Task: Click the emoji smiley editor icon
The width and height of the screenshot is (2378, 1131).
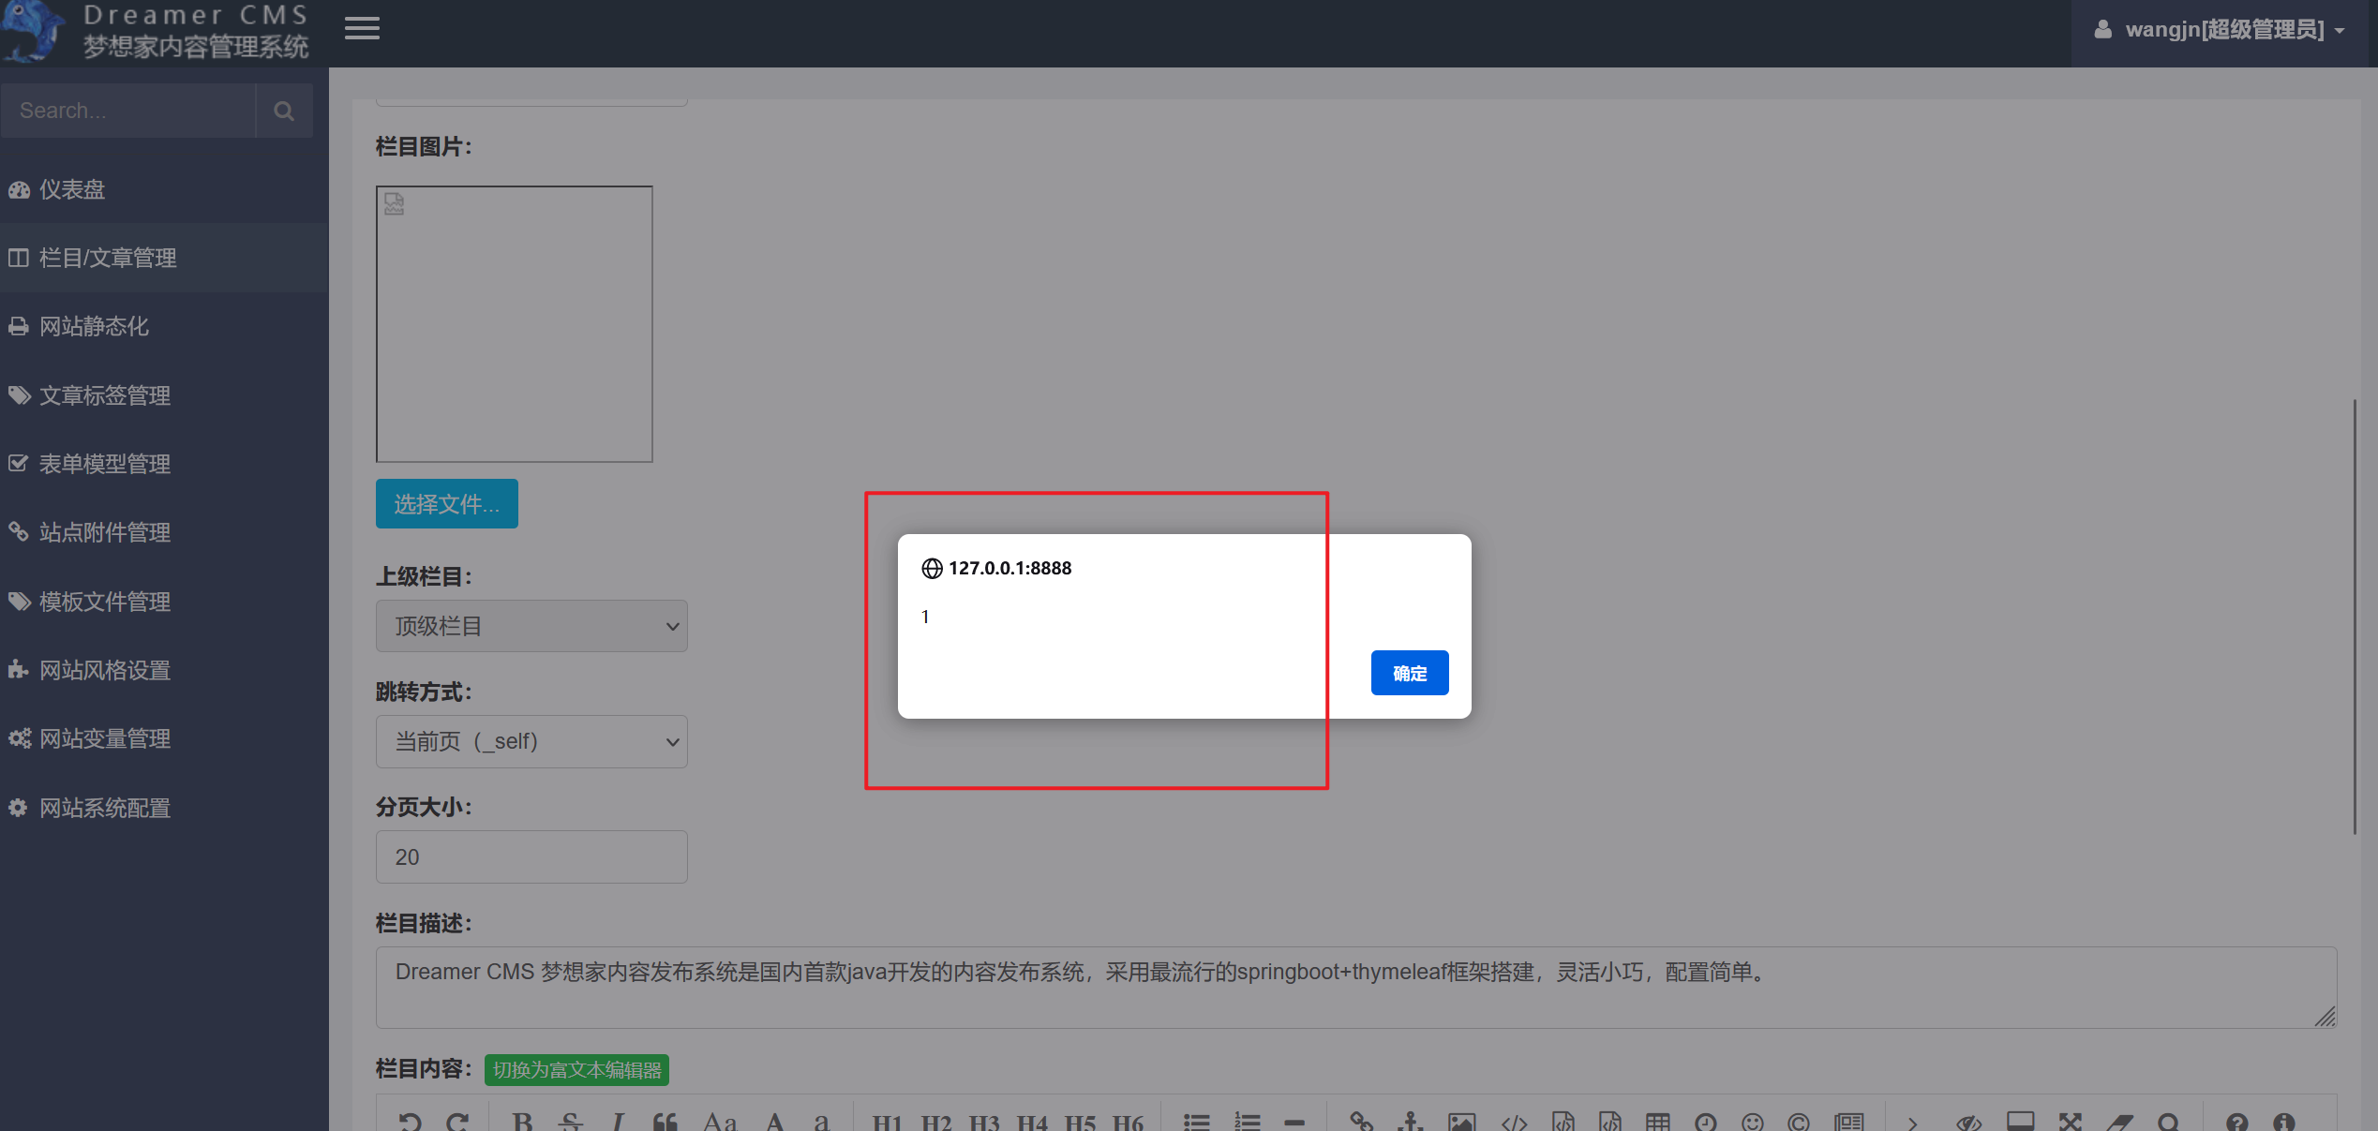Action: pyautogui.click(x=1752, y=1121)
